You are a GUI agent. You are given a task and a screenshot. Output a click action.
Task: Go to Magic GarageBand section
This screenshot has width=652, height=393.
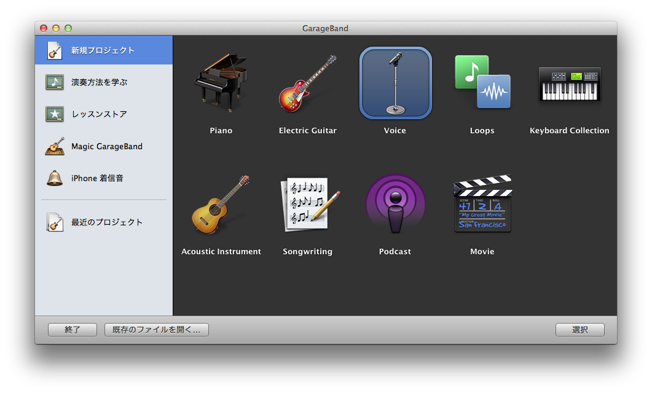point(103,146)
